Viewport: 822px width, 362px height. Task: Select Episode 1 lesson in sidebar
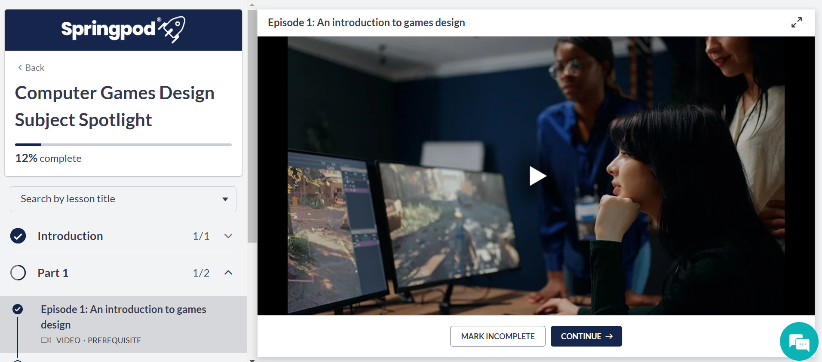pyautogui.click(x=123, y=317)
